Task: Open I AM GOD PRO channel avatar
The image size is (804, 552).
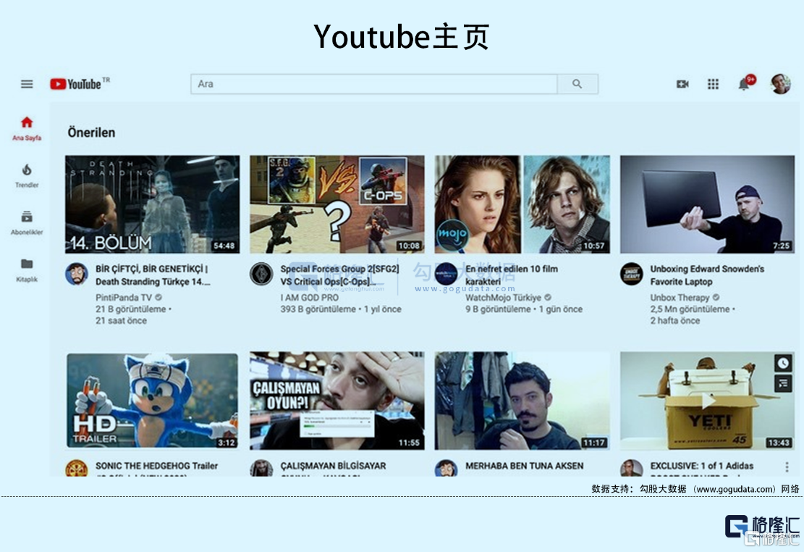Action: (261, 275)
